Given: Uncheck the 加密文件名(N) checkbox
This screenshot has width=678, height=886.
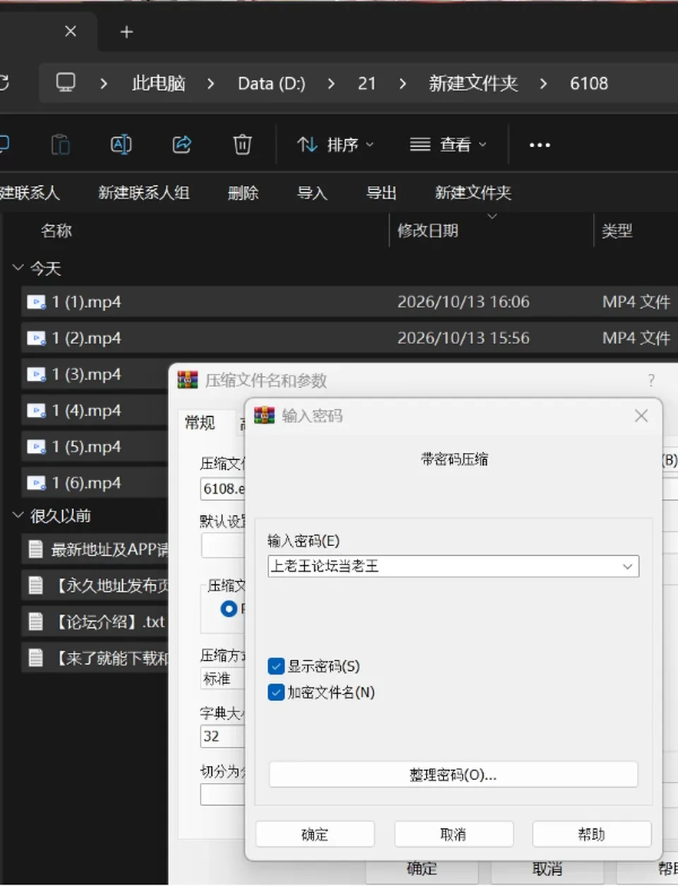Looking at the screenshot, I should pos(276,692).
